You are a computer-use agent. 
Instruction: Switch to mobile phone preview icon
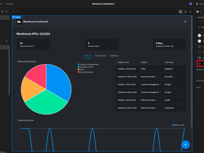(x=190, y=11)
